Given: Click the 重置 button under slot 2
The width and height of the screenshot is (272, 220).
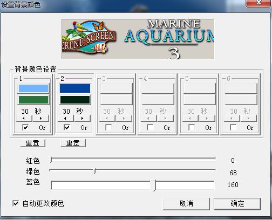Looking at the screenshot, I should pyautogui.click(x=73, y=143).
